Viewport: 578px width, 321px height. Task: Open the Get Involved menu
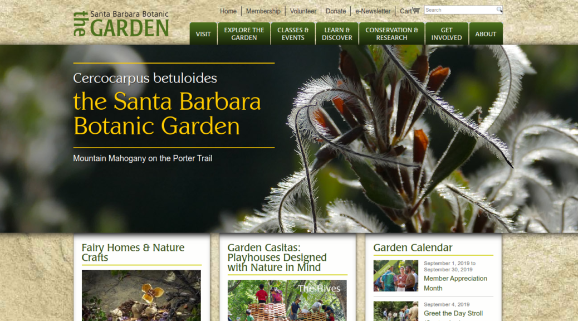pyautogui.click(x=447, y=34)
